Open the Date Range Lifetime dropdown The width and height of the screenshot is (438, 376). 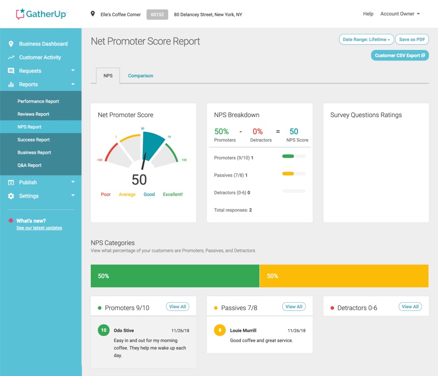coord(366,39)
